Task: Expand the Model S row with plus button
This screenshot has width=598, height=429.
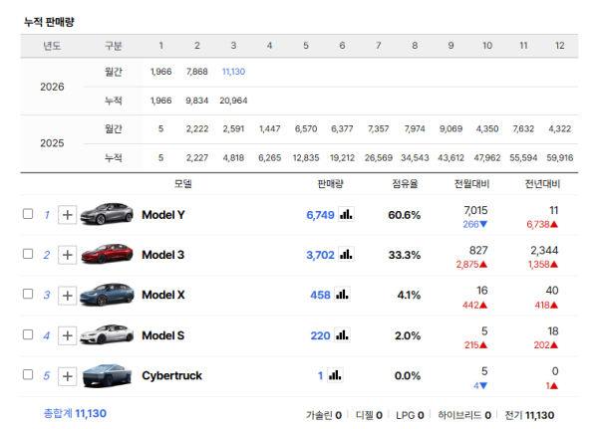Action: [67, 335]
